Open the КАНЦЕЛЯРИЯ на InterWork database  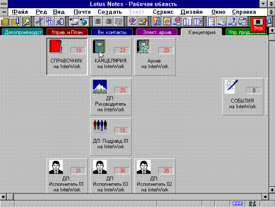pos(110,56)
